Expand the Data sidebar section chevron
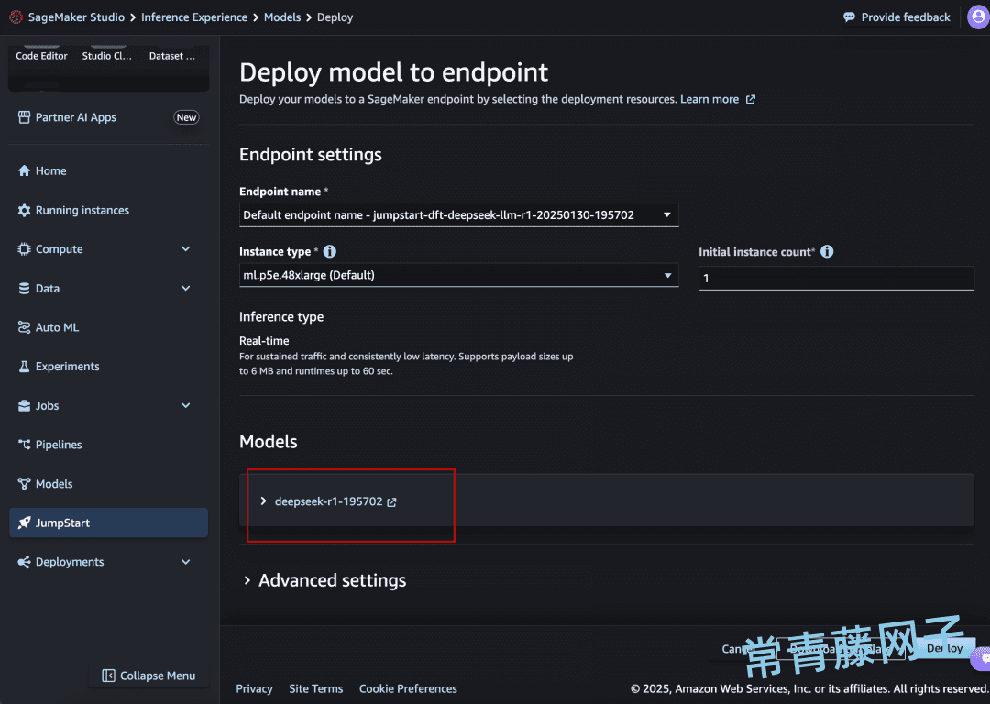990x704 pixels. (185, 289)
